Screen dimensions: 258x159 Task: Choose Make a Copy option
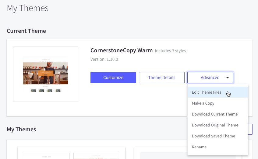click(203, 103)
